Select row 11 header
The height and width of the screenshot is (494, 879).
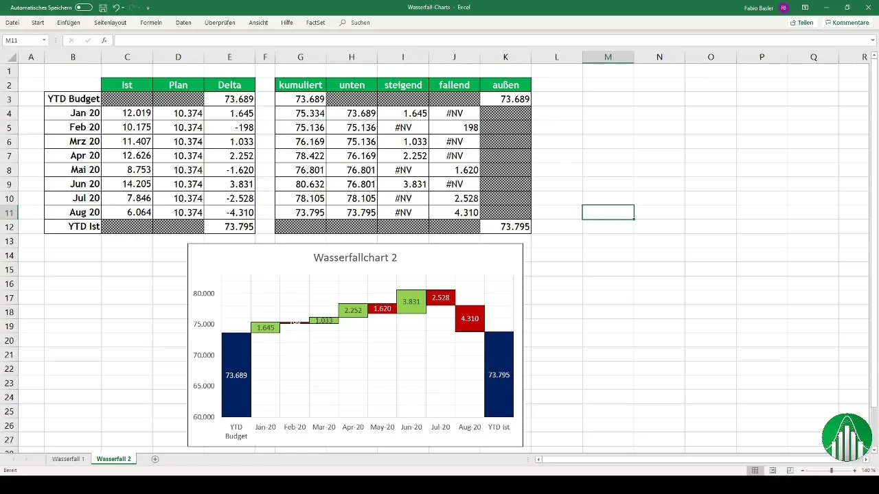pyautogui.click(x=10, y=213)
